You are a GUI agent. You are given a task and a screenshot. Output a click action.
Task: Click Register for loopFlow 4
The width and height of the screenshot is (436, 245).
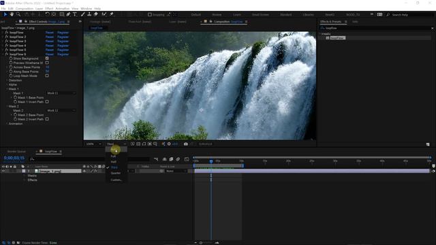click(63, 46)
